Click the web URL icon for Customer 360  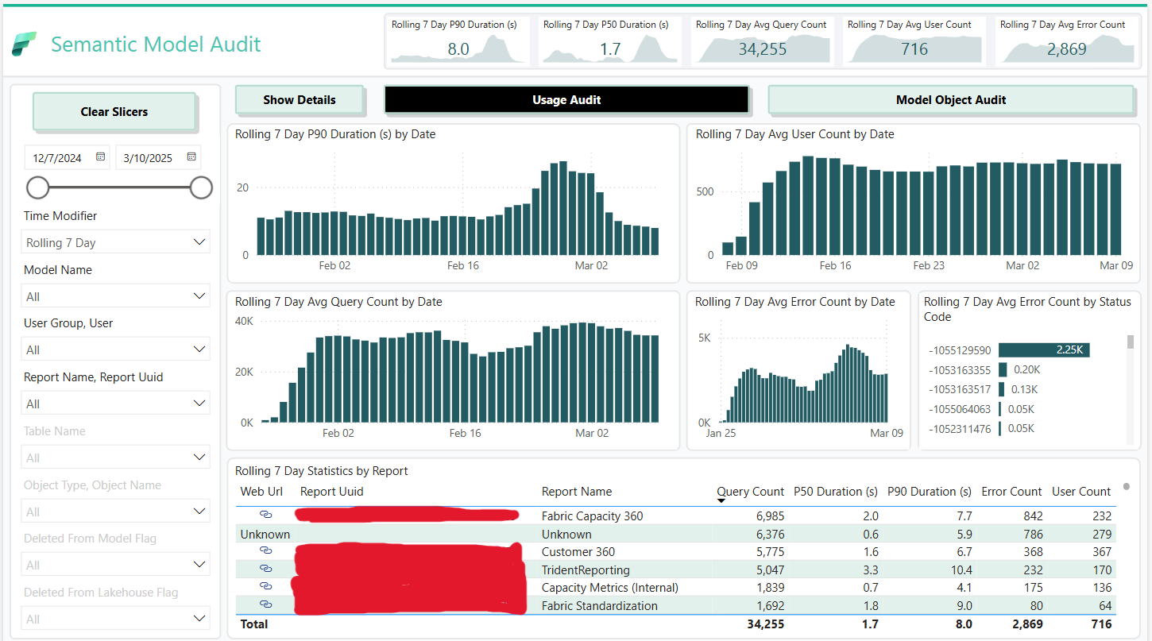(265, 551)
